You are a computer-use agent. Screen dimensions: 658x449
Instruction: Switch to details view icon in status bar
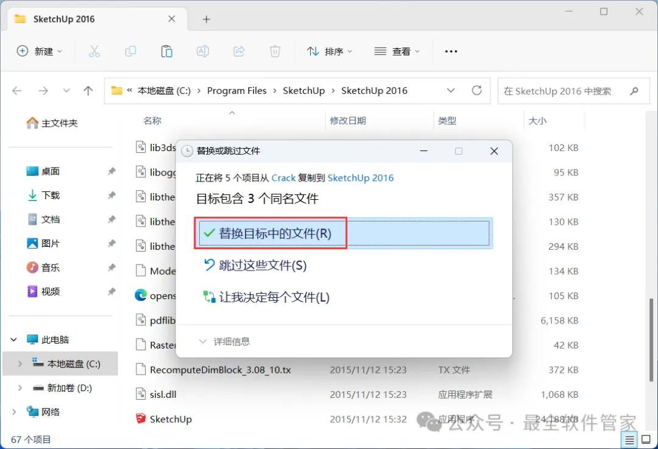[629, 440]
